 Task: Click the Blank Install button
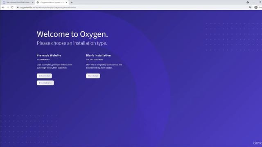pos(93,76)
